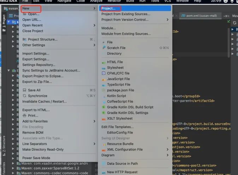Expand the Diagram submenu arrow
The width and height of the screenshot is (238, 175).
tap(167, 155)
